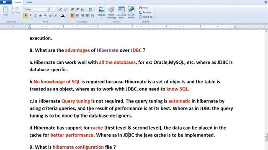Open the Paragraph settings dialog icon
This screenshot has width=268, height=150.
(92, 15)
